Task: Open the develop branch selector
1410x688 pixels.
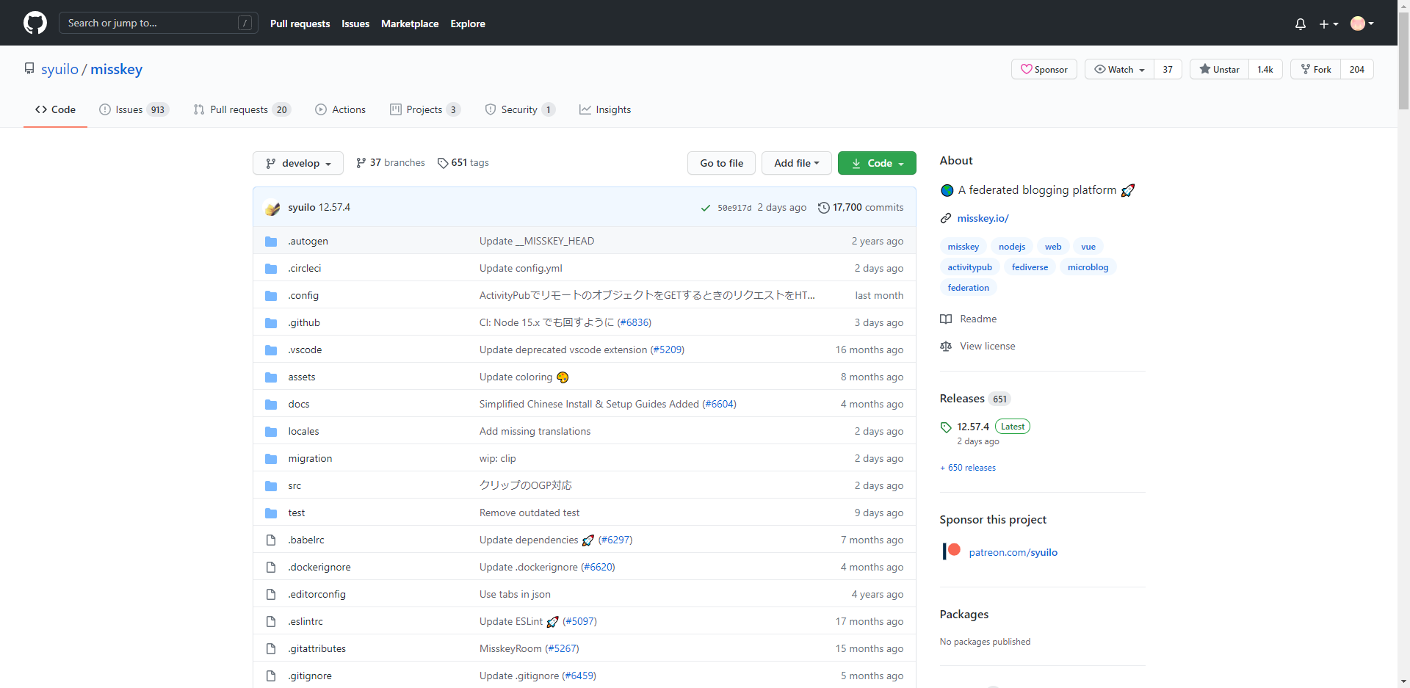Action: click(298, 163)
